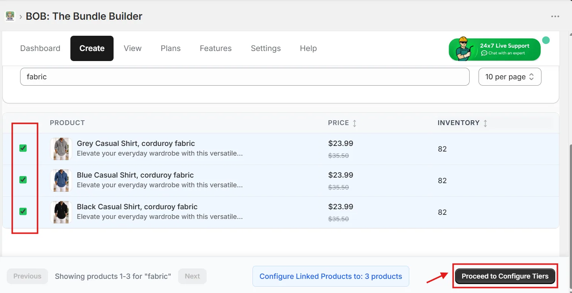Click the struck-through $35.50 for Black Casual Shirt
The image size is (572, 293).
[x=339, y=219]
